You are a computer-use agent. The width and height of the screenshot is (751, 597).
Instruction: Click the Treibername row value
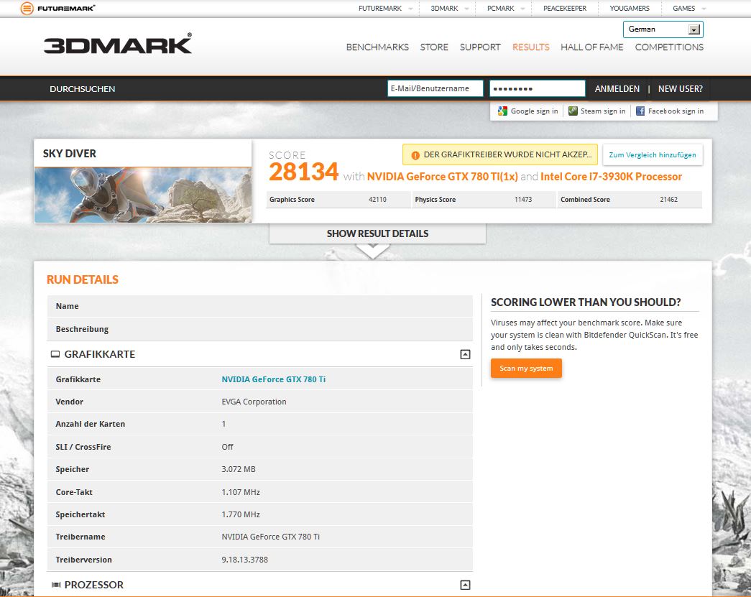(271, 537)
